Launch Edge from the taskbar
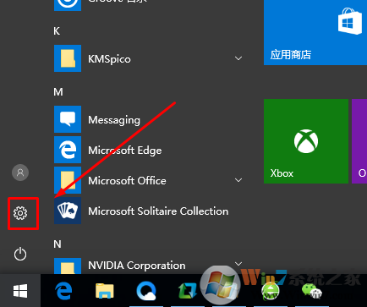This screenshot has height=307, width=367. (63, 291)
